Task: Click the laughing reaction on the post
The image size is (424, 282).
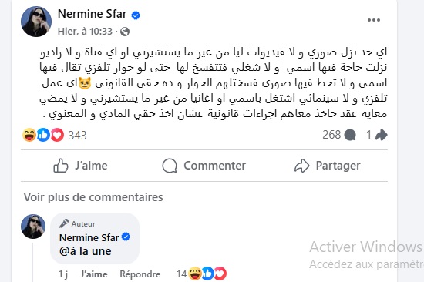Action: (x=29, y=135)
